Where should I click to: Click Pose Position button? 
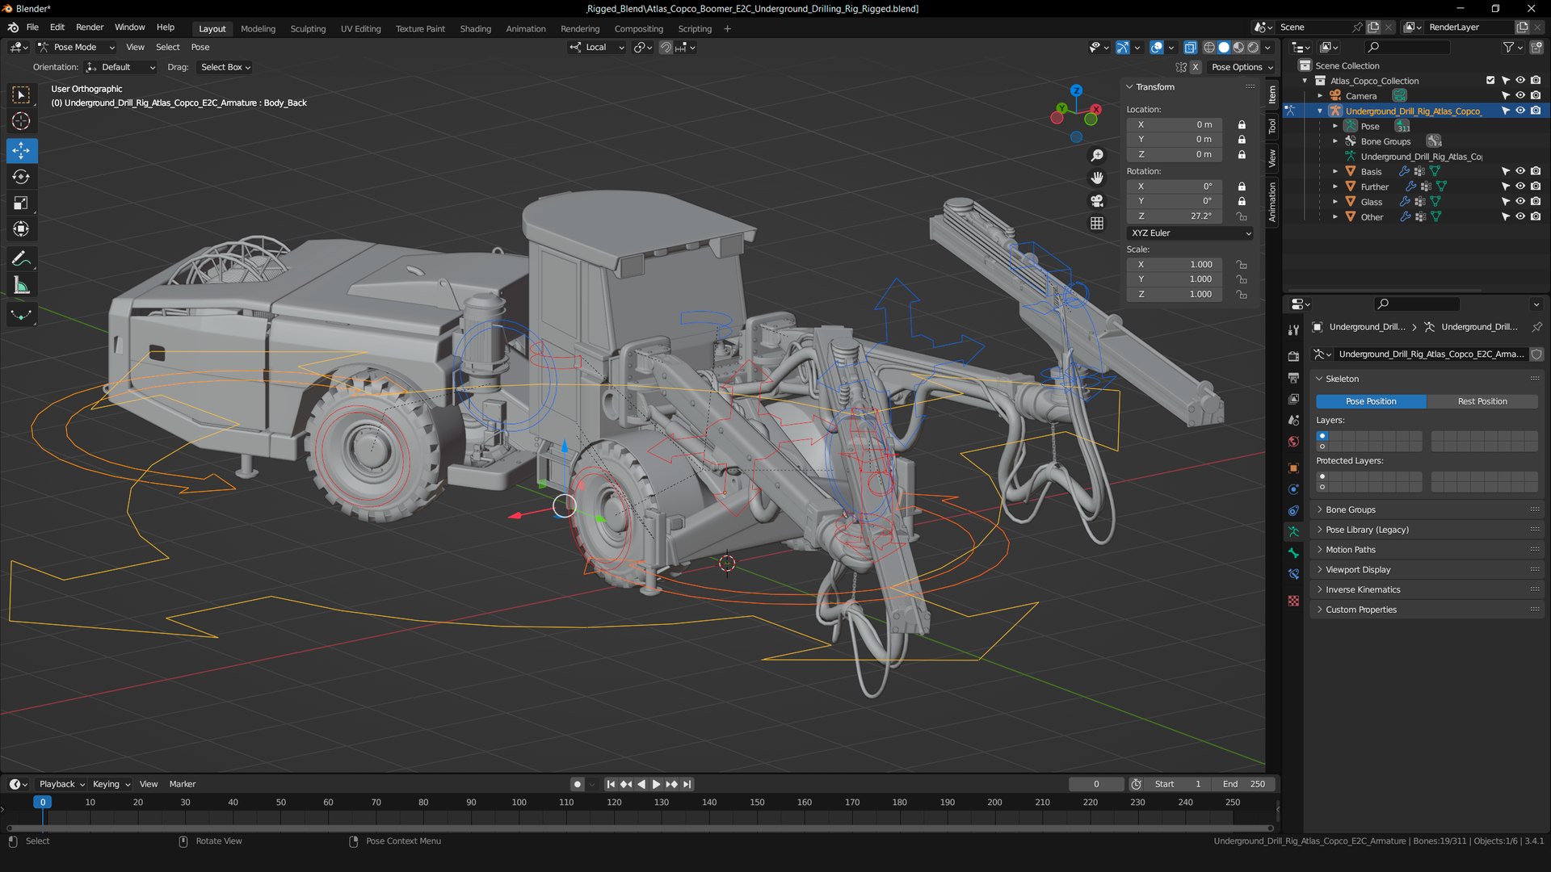coord(1370,401)
